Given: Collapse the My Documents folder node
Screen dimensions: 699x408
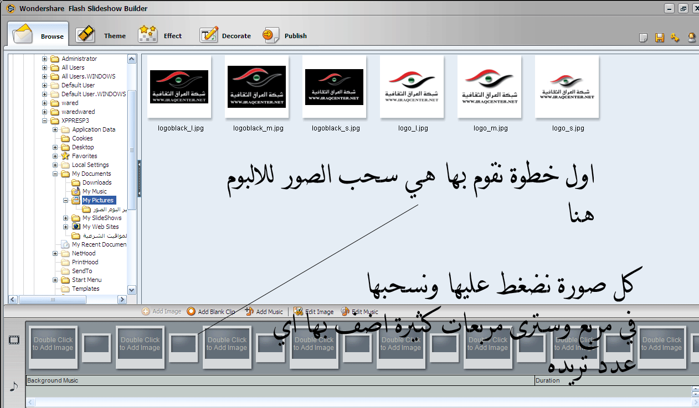Looking at the screenshot, I should 55,174.
